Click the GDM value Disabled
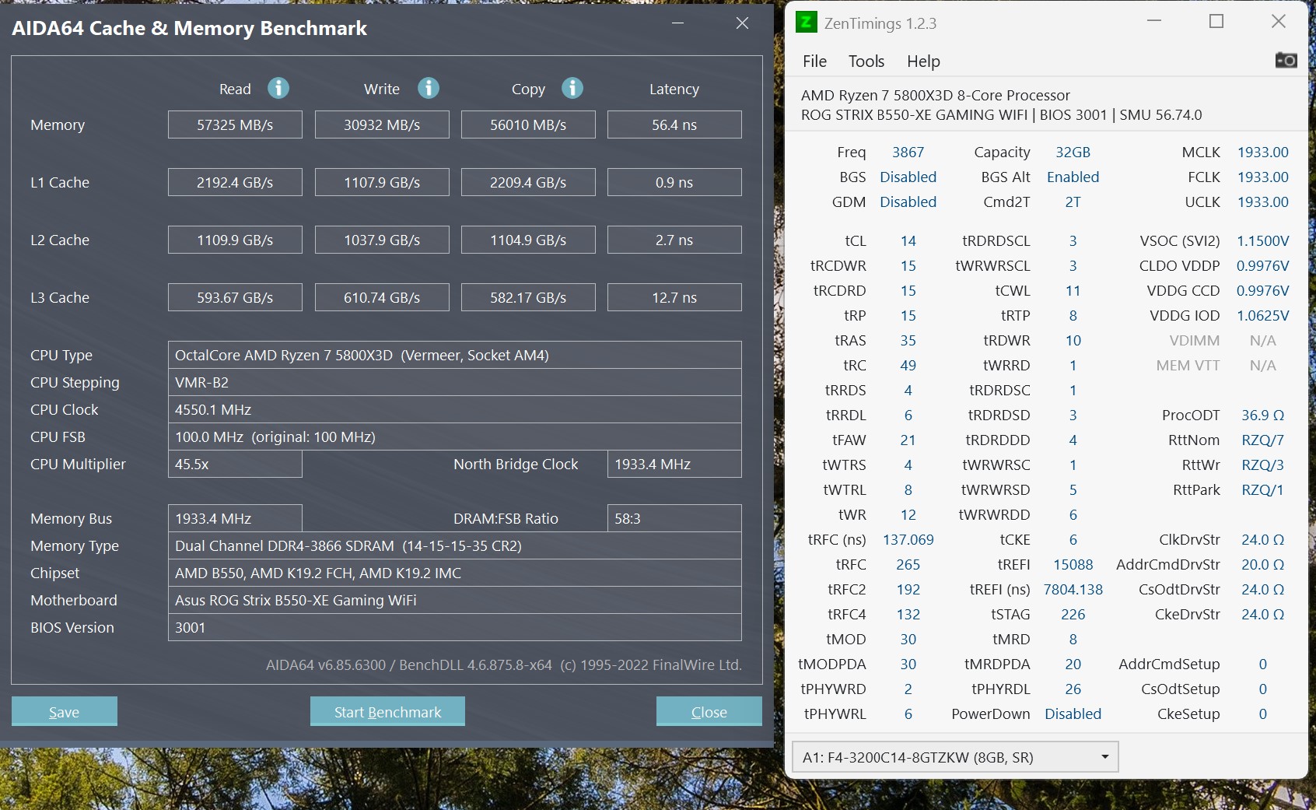Viewport: 1316px width, 810px height. pos(908,202)
